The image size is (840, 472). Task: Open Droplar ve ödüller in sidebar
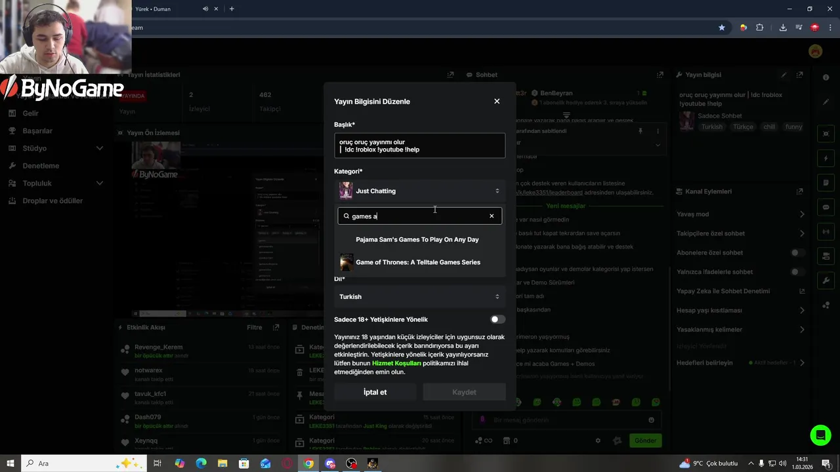pyautogui.click(x=52, y=201)
